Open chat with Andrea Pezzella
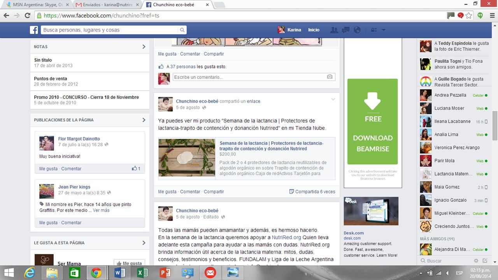Image resolution: width=498 pixels, height=280 pixels. tap(454, 95)
